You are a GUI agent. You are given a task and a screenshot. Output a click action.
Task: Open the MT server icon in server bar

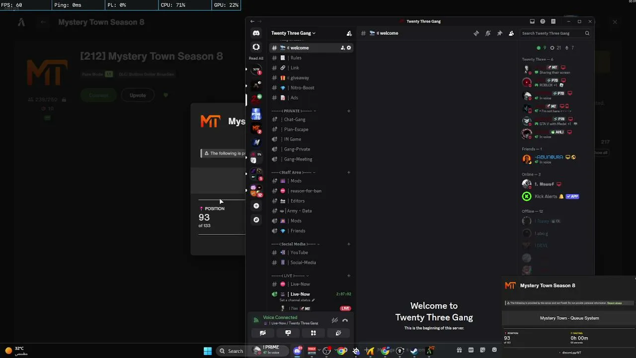(256, 128)
